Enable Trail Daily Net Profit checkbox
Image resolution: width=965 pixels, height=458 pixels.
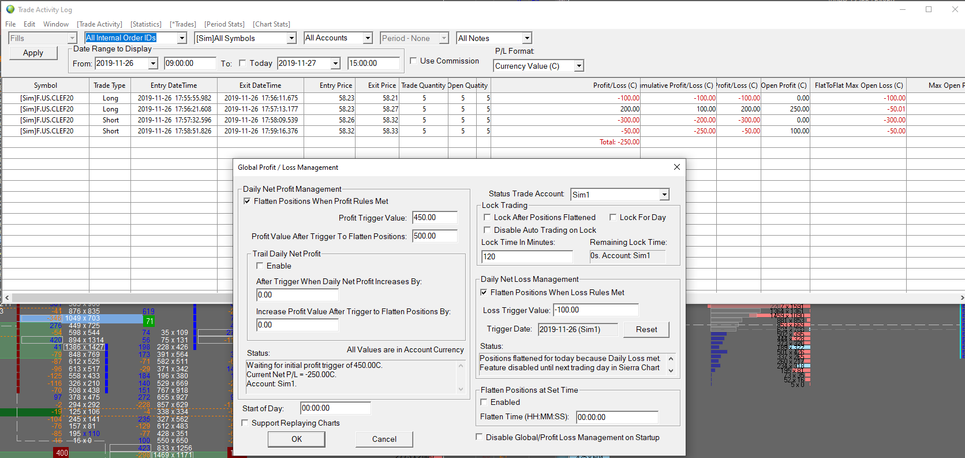[x=260, y=266]
